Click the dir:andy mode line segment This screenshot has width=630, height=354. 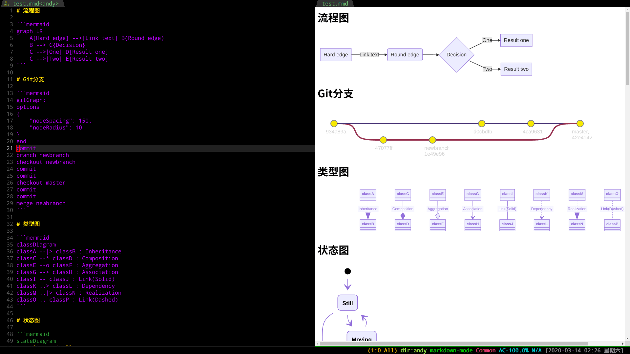413,350
